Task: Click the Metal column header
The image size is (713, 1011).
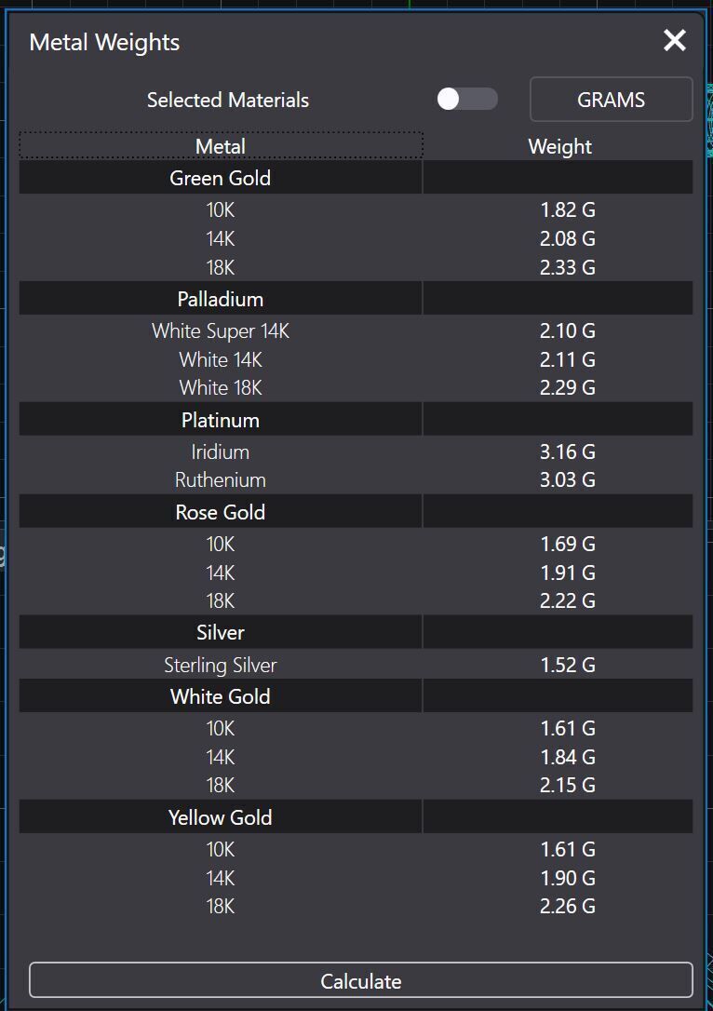Action: point(221,146)
